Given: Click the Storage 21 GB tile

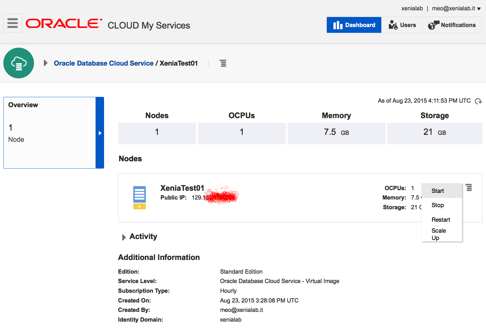Looking at the screenshot, I should click(435, 133).
